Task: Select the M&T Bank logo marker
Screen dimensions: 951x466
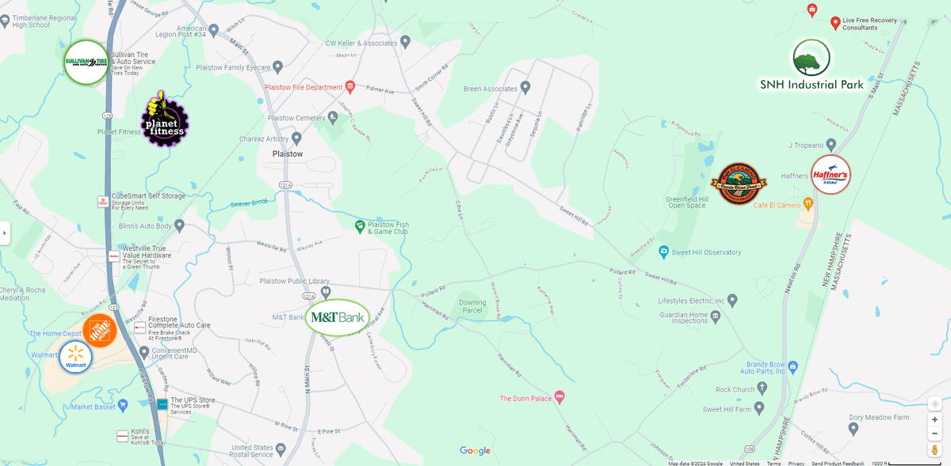Action: tap(338, 317)
